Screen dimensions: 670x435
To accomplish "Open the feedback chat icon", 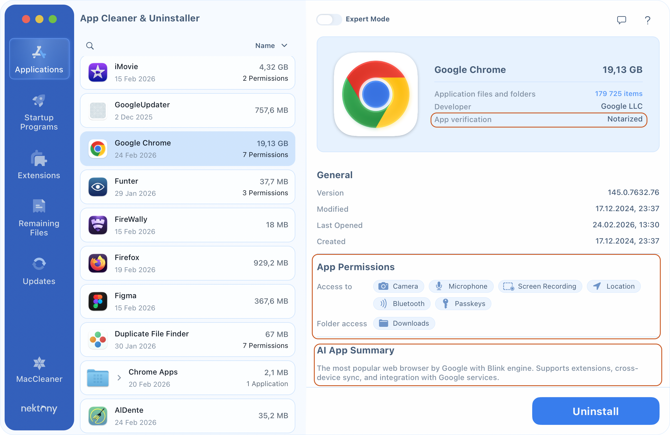I will click(x=621, y=20).
